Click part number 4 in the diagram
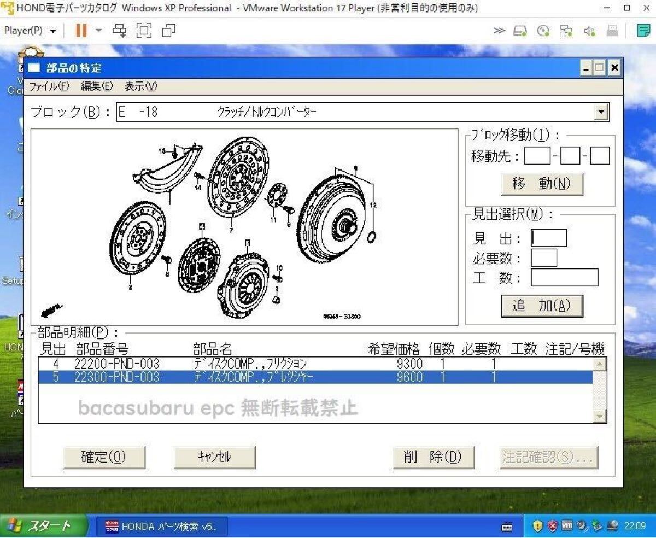 tap(201, 226)
